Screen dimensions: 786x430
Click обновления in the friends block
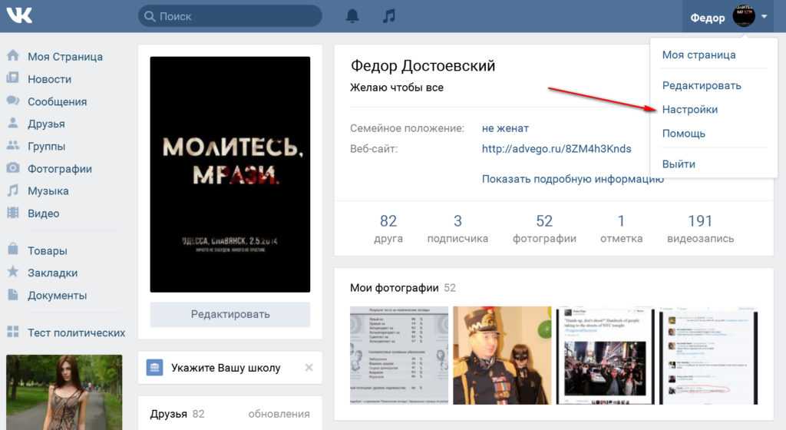[279, 414]
